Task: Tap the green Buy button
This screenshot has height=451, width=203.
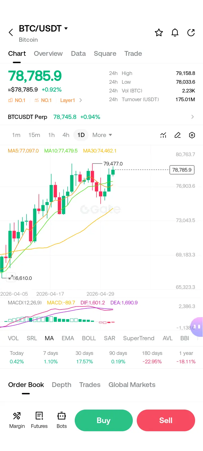Action: [104, 420]
